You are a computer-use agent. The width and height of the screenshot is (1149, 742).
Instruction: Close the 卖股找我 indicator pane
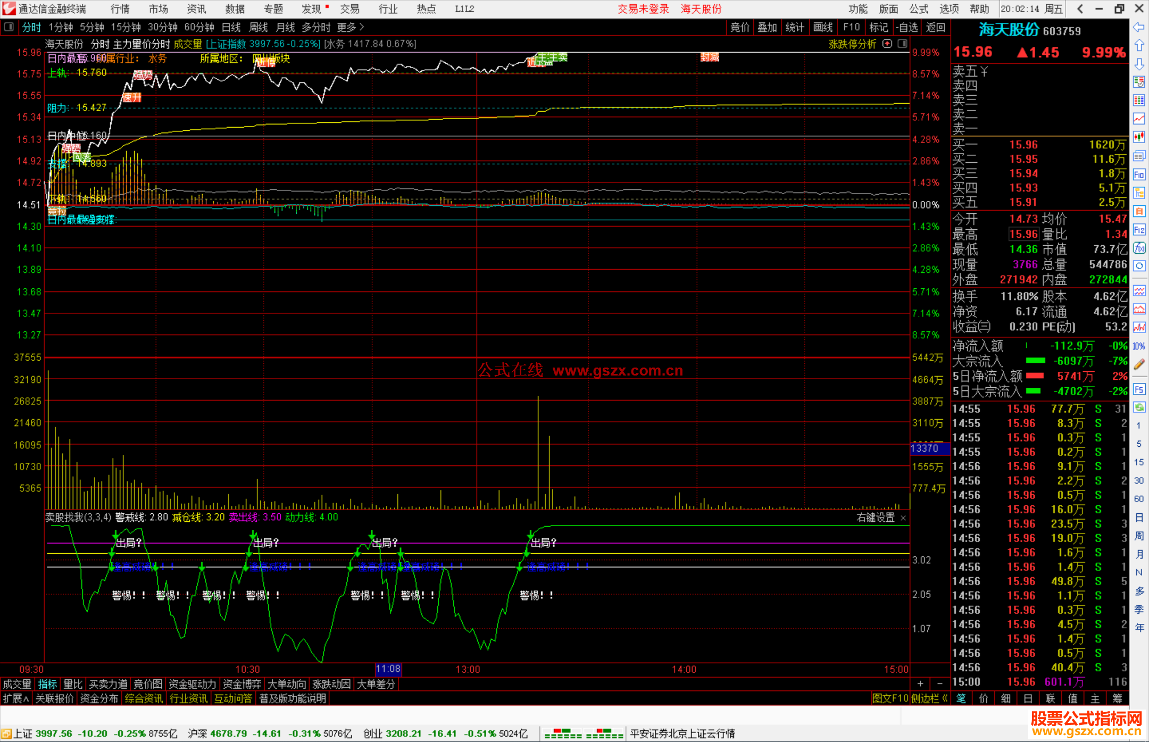coord(903,518)
